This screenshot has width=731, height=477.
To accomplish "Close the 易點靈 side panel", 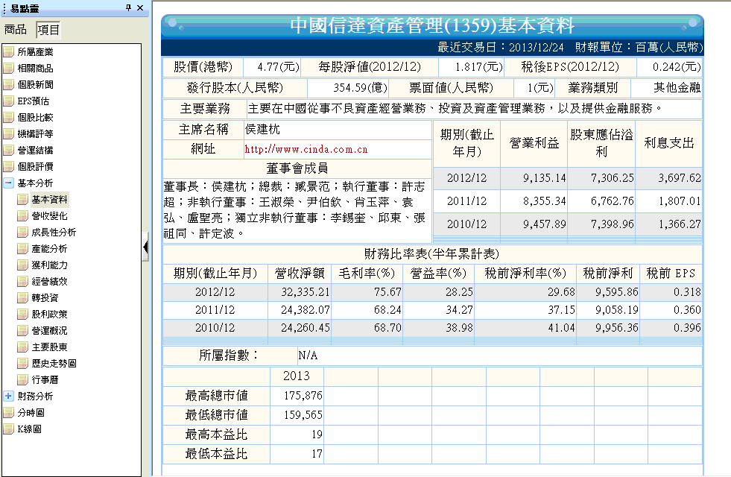I will [x=140, y=7].
